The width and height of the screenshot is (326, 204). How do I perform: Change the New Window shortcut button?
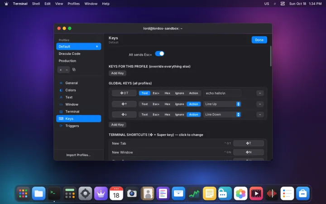point(249,152)
